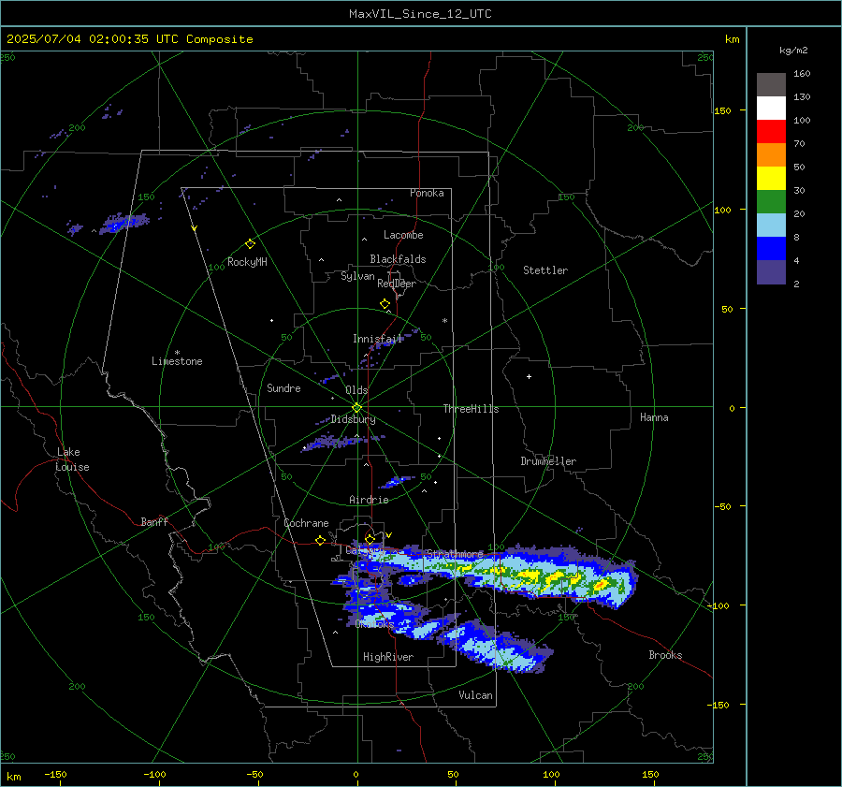Click the Didsbury town label
This screenshot has height=787, width=842.
pos(353,419)
